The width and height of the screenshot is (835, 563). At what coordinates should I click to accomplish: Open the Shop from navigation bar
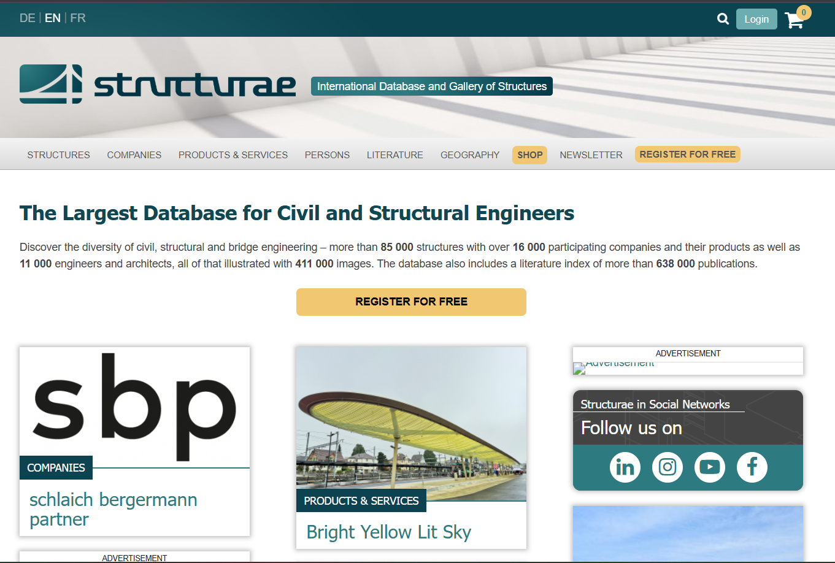(529, 155)
